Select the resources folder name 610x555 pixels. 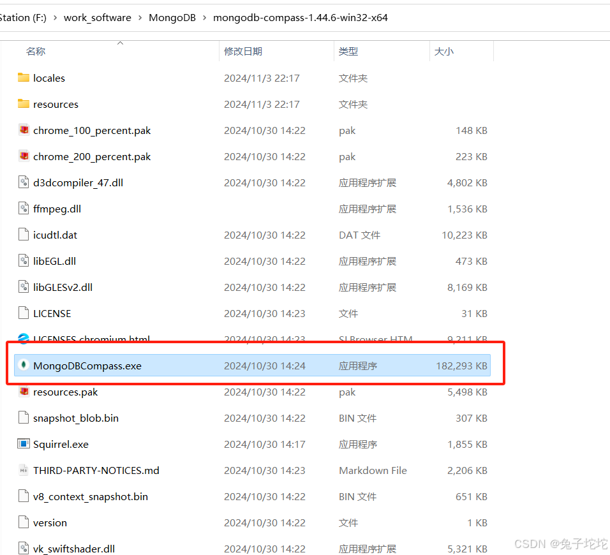tap(56, 104)
